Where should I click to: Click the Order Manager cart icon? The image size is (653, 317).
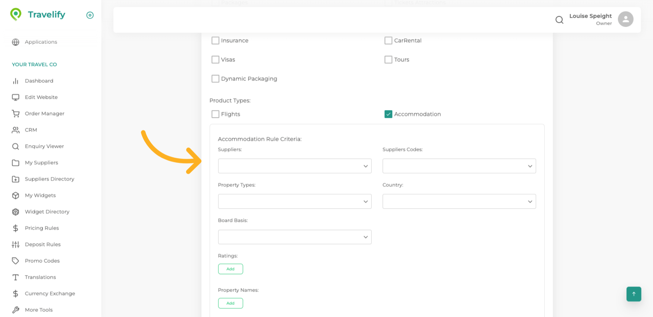coord(16,113)
